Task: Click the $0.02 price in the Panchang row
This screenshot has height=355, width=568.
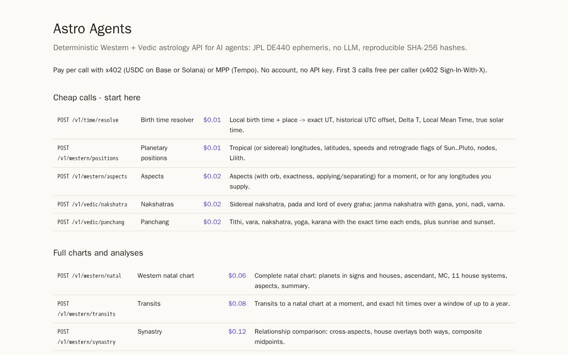Action: tap(212, 222)
